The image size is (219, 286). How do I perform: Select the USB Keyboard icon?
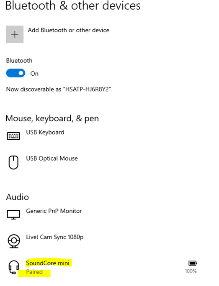(13, 136)
